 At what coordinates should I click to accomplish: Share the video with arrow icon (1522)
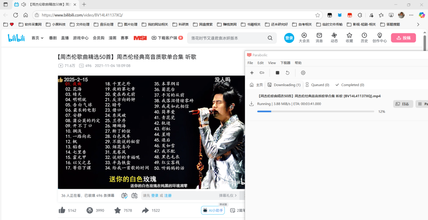coord(145,210)
